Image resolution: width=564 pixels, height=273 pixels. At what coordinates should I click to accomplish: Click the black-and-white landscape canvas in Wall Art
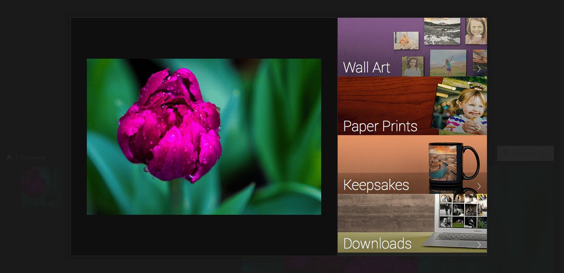click(442, 31)
